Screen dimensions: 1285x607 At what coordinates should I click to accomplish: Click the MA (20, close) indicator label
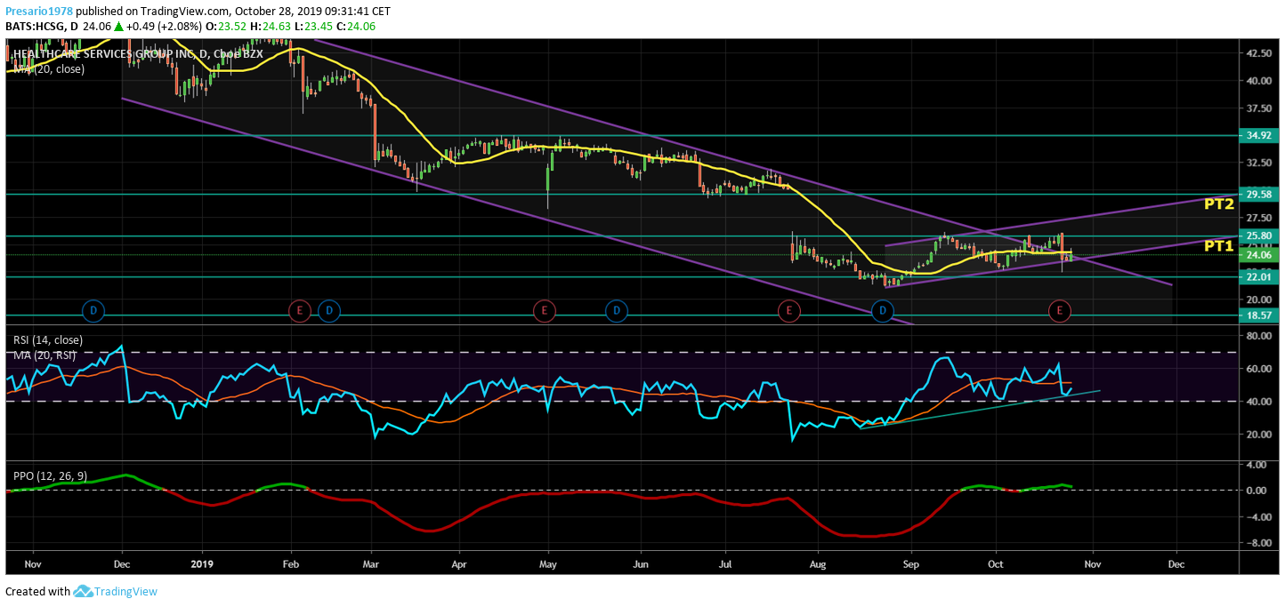tap(48, 68)
